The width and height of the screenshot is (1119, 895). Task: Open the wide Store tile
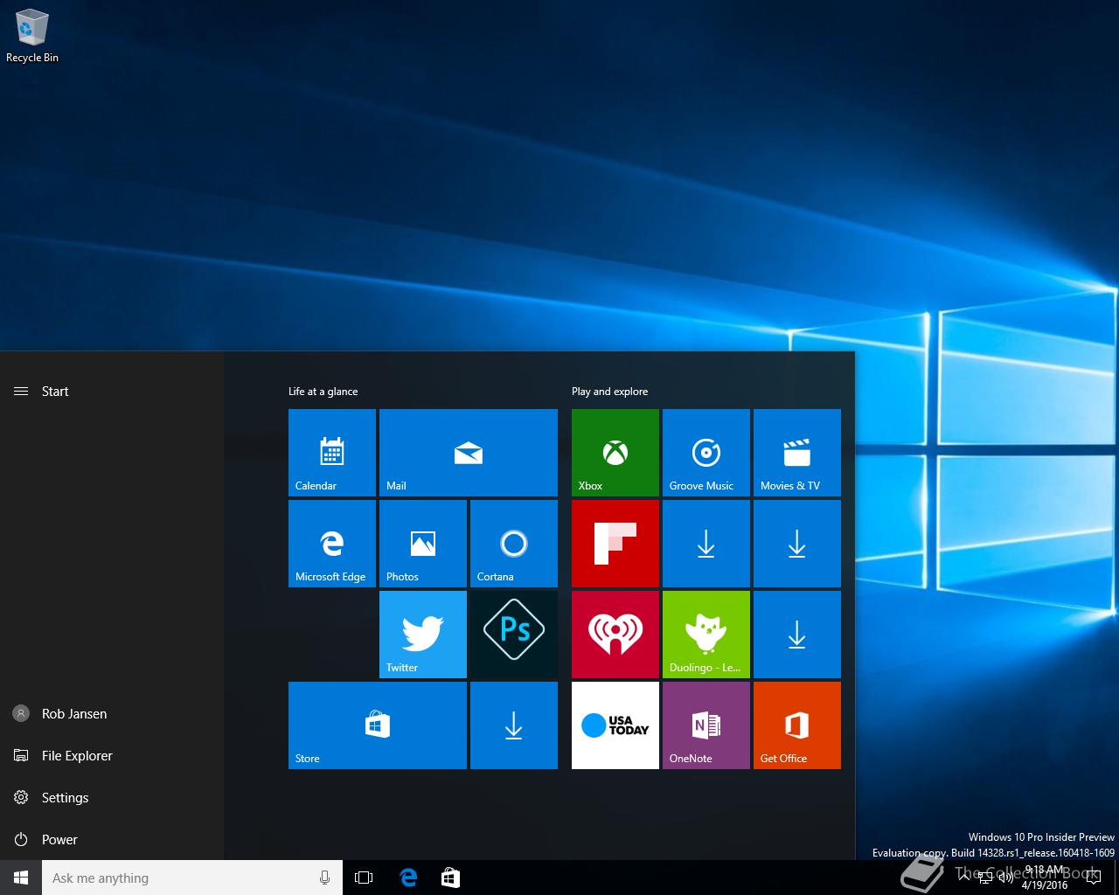(x=378, y=725)
